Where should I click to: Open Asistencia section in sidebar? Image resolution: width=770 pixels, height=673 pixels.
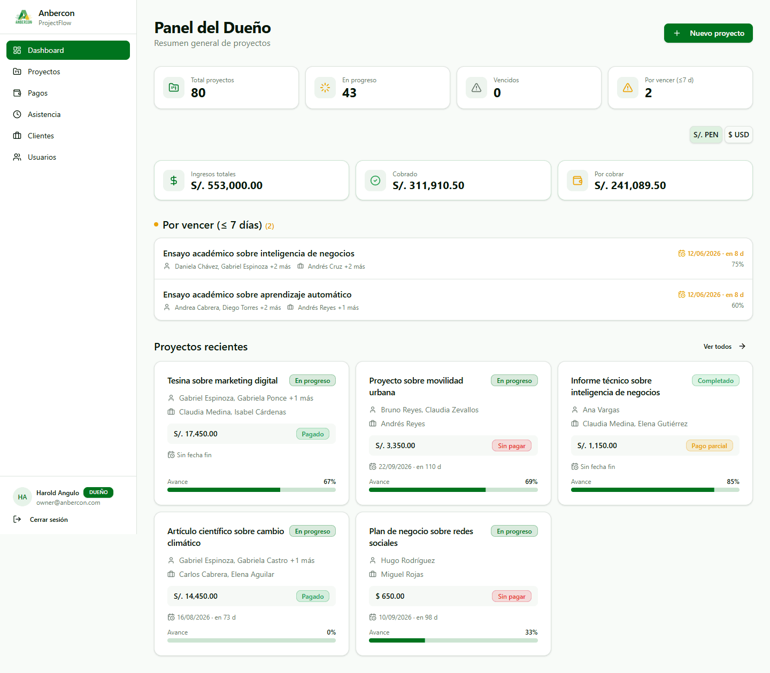tap(68, 114)
